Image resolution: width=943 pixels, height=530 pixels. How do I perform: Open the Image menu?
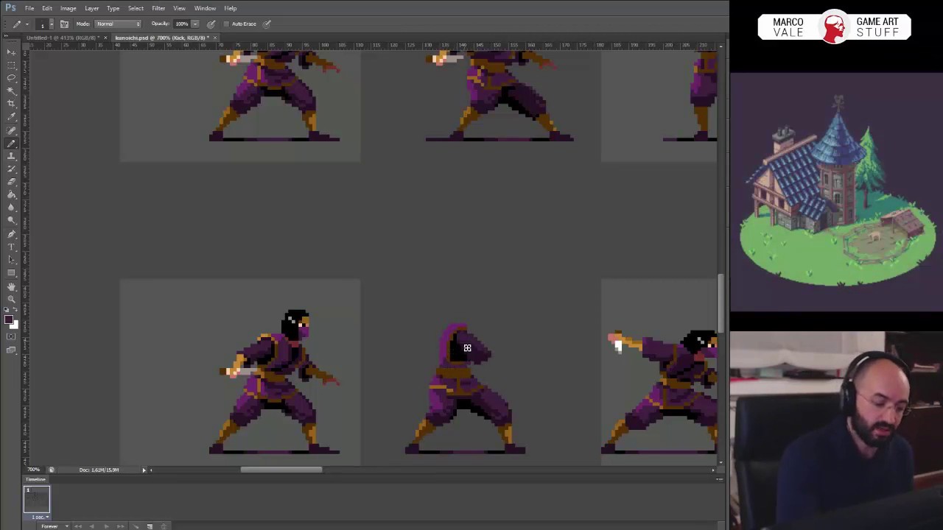[68, 8]
